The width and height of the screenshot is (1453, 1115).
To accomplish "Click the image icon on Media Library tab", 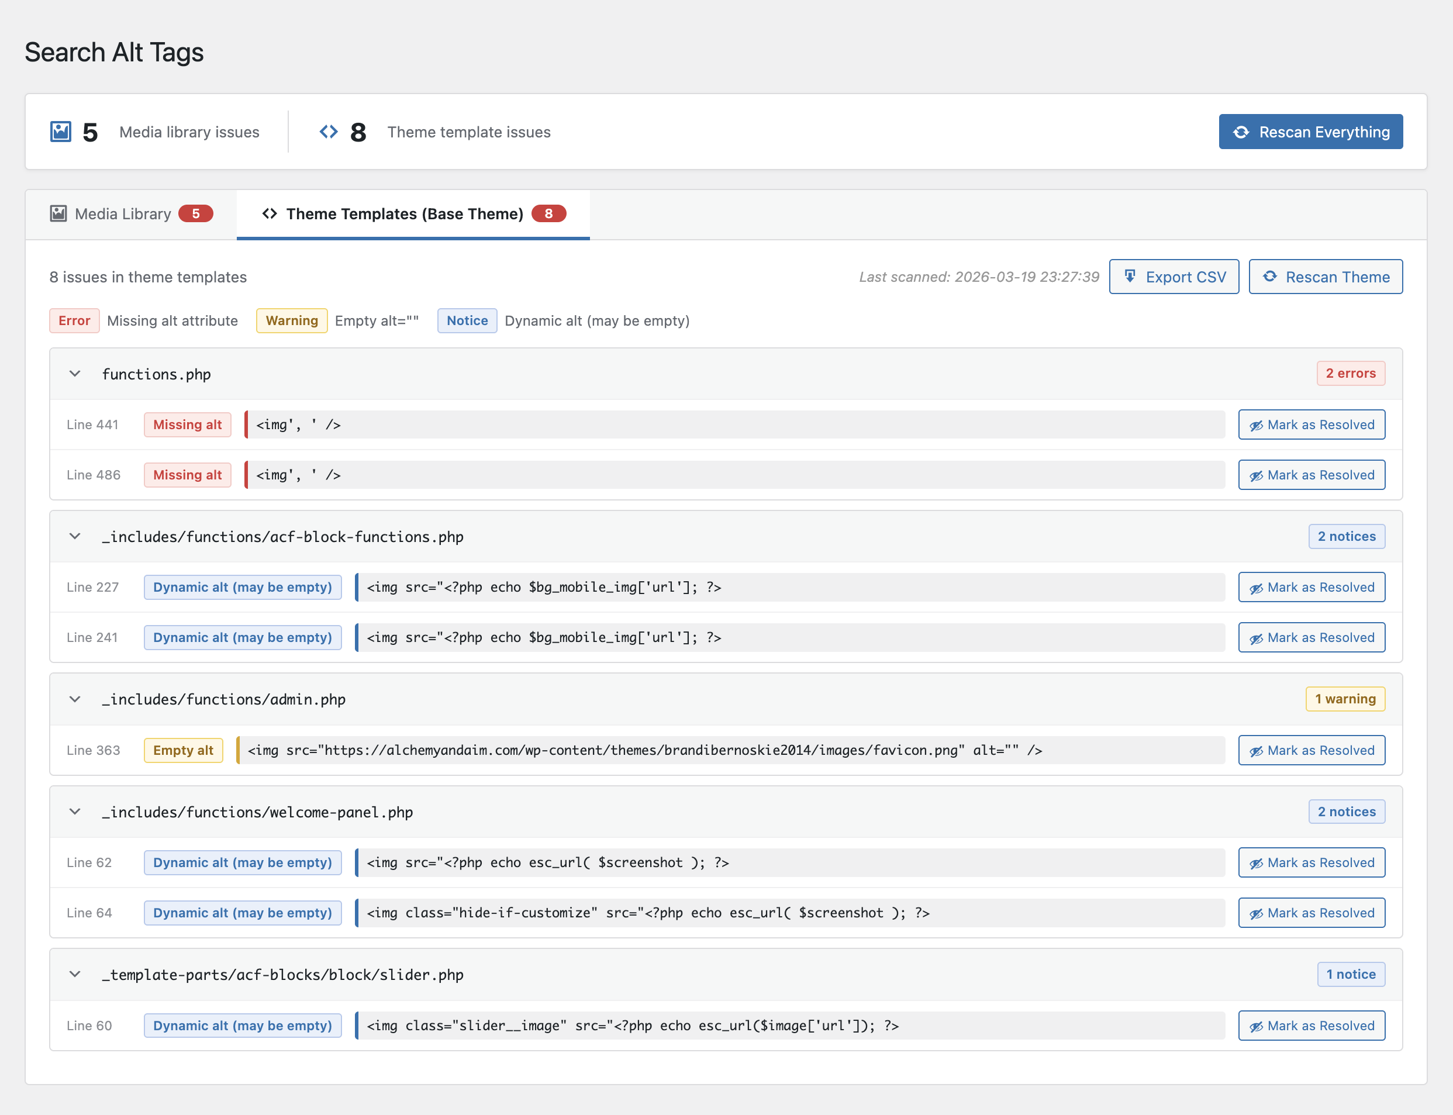I will pyautogui.click(x=58, y=213).
